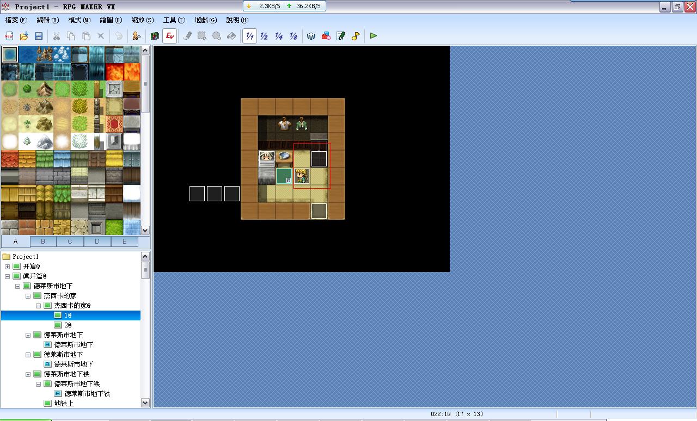Select map 2@ in the tree

click(x=68, y=325)
